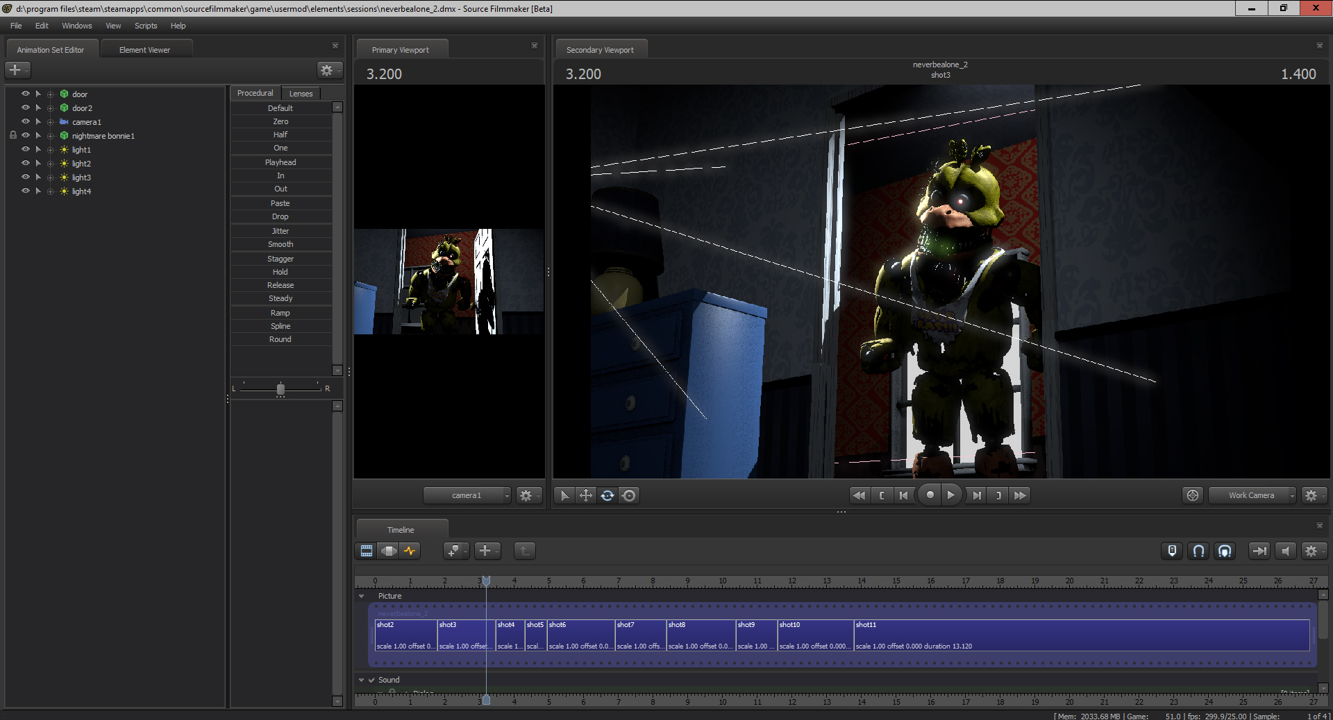This screenshot has width=1333, height=720.
Task: Expand the light4 tree node
Action: coord(50,191)
